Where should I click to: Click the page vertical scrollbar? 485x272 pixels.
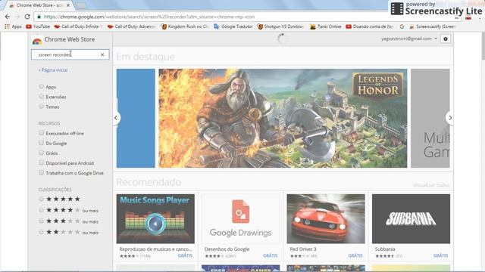483,46
